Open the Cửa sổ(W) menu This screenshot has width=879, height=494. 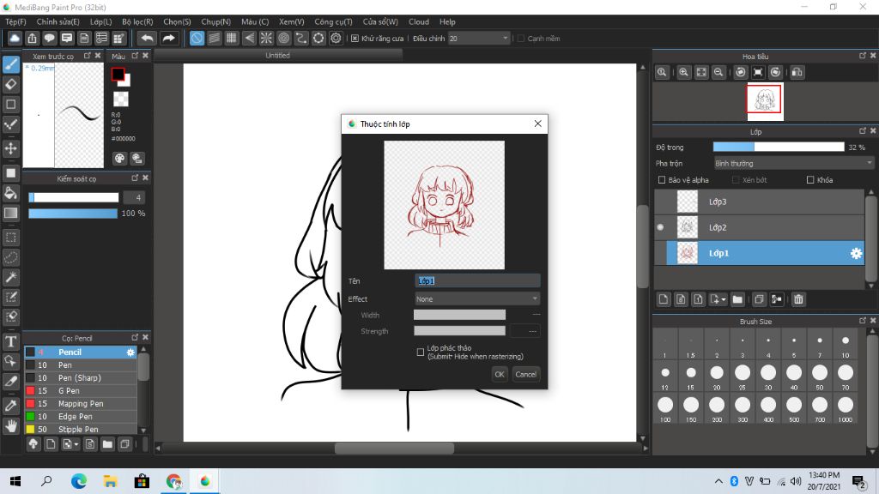pos(380,21)
